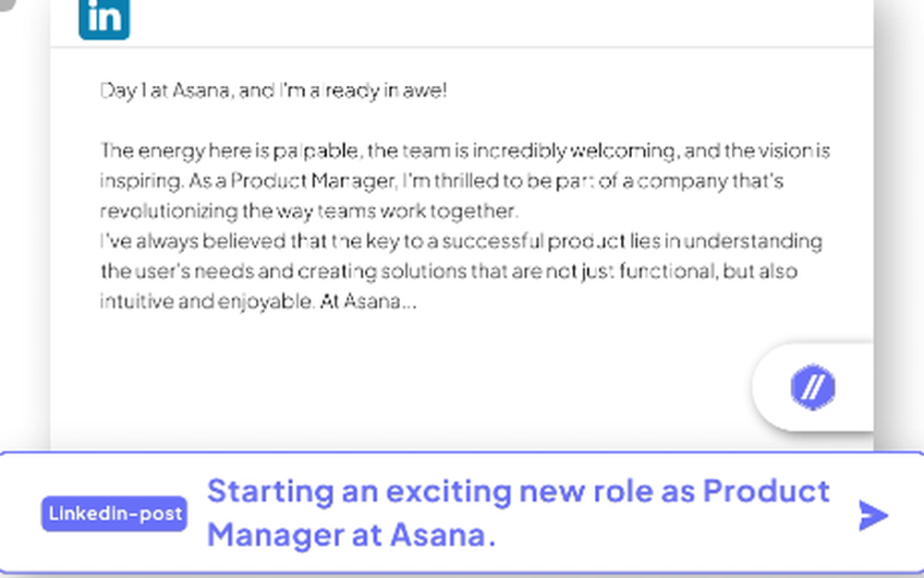Click the gray shape in the top-left corner
This screenshot has height=578, width=924.
point(4,3)
